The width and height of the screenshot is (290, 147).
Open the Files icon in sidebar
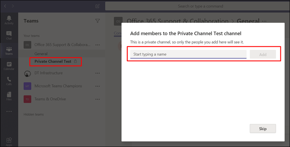pos(9,96)
